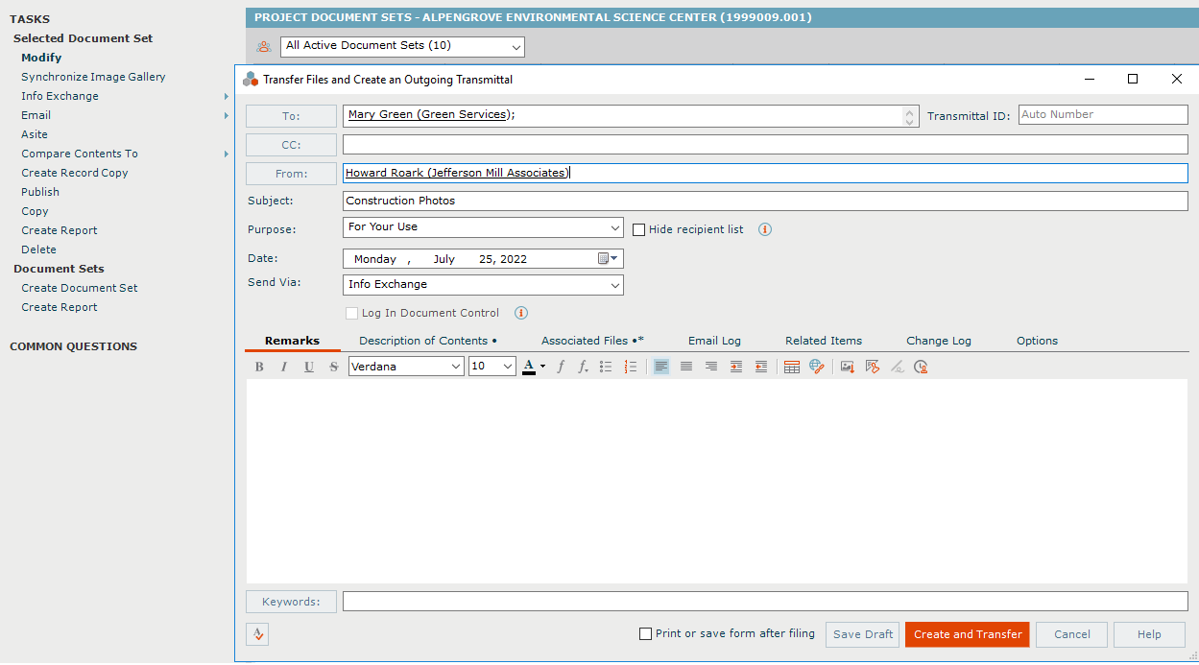Switch to the Email Log tab
This screenshot has width=1199, height=665.
point(714,341)
